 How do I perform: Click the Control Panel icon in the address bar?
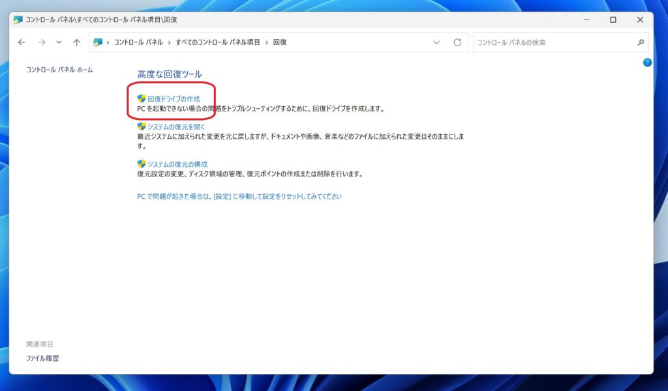pos(98,42)
